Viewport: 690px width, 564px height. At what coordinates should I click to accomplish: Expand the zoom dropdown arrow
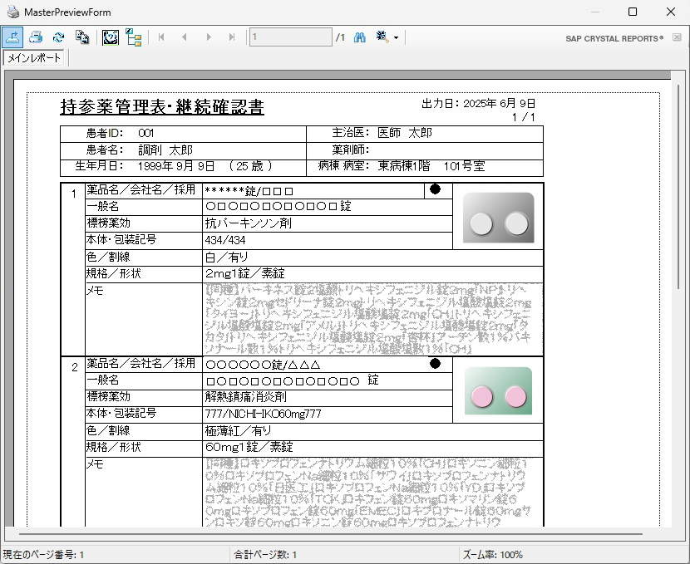[x=397, y=38]
